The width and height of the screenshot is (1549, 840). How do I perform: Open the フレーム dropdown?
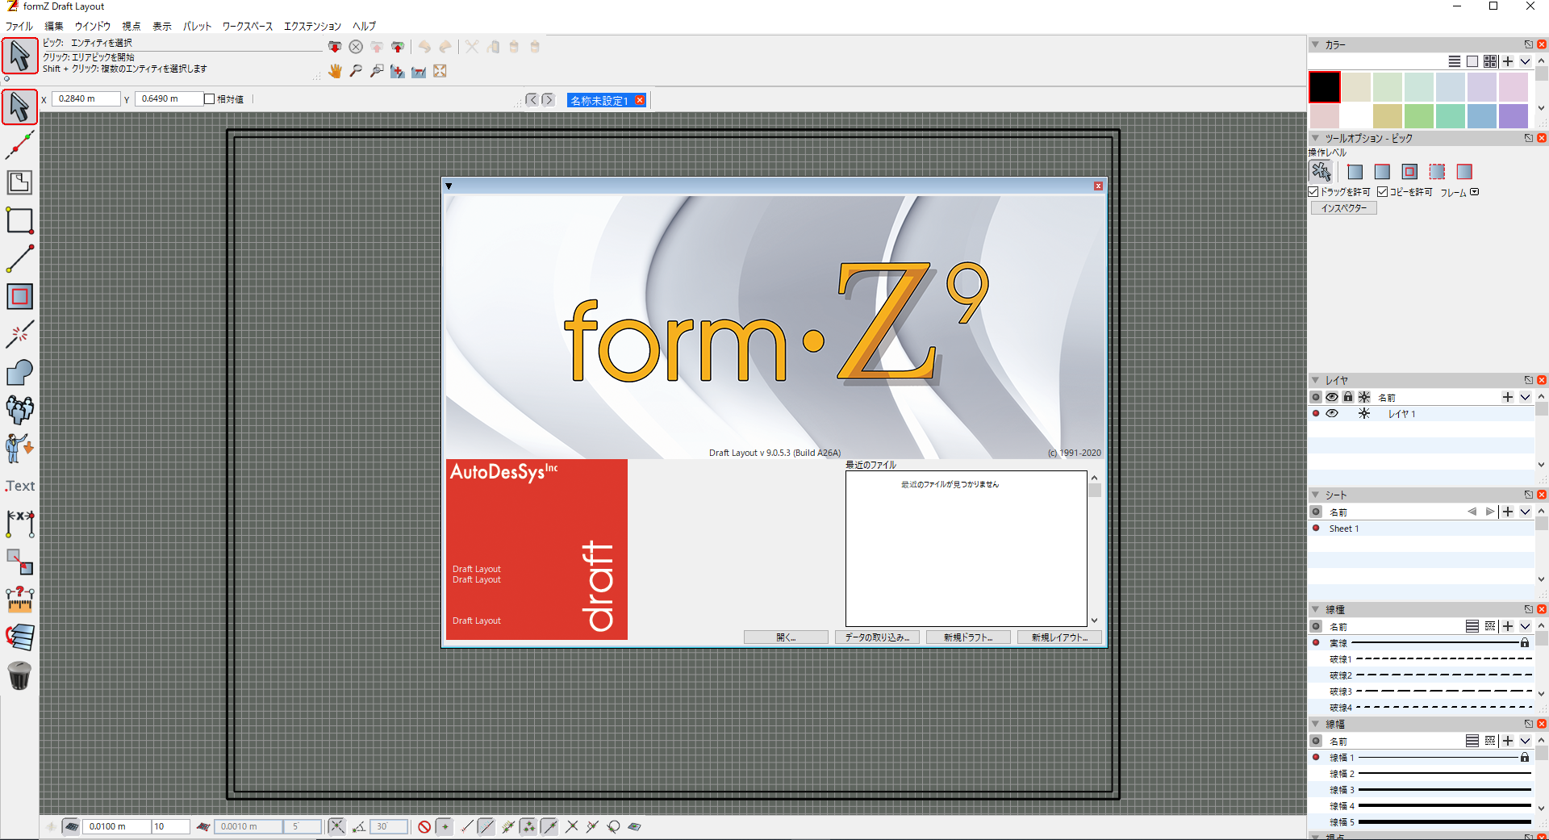(x=1475, y=192)
